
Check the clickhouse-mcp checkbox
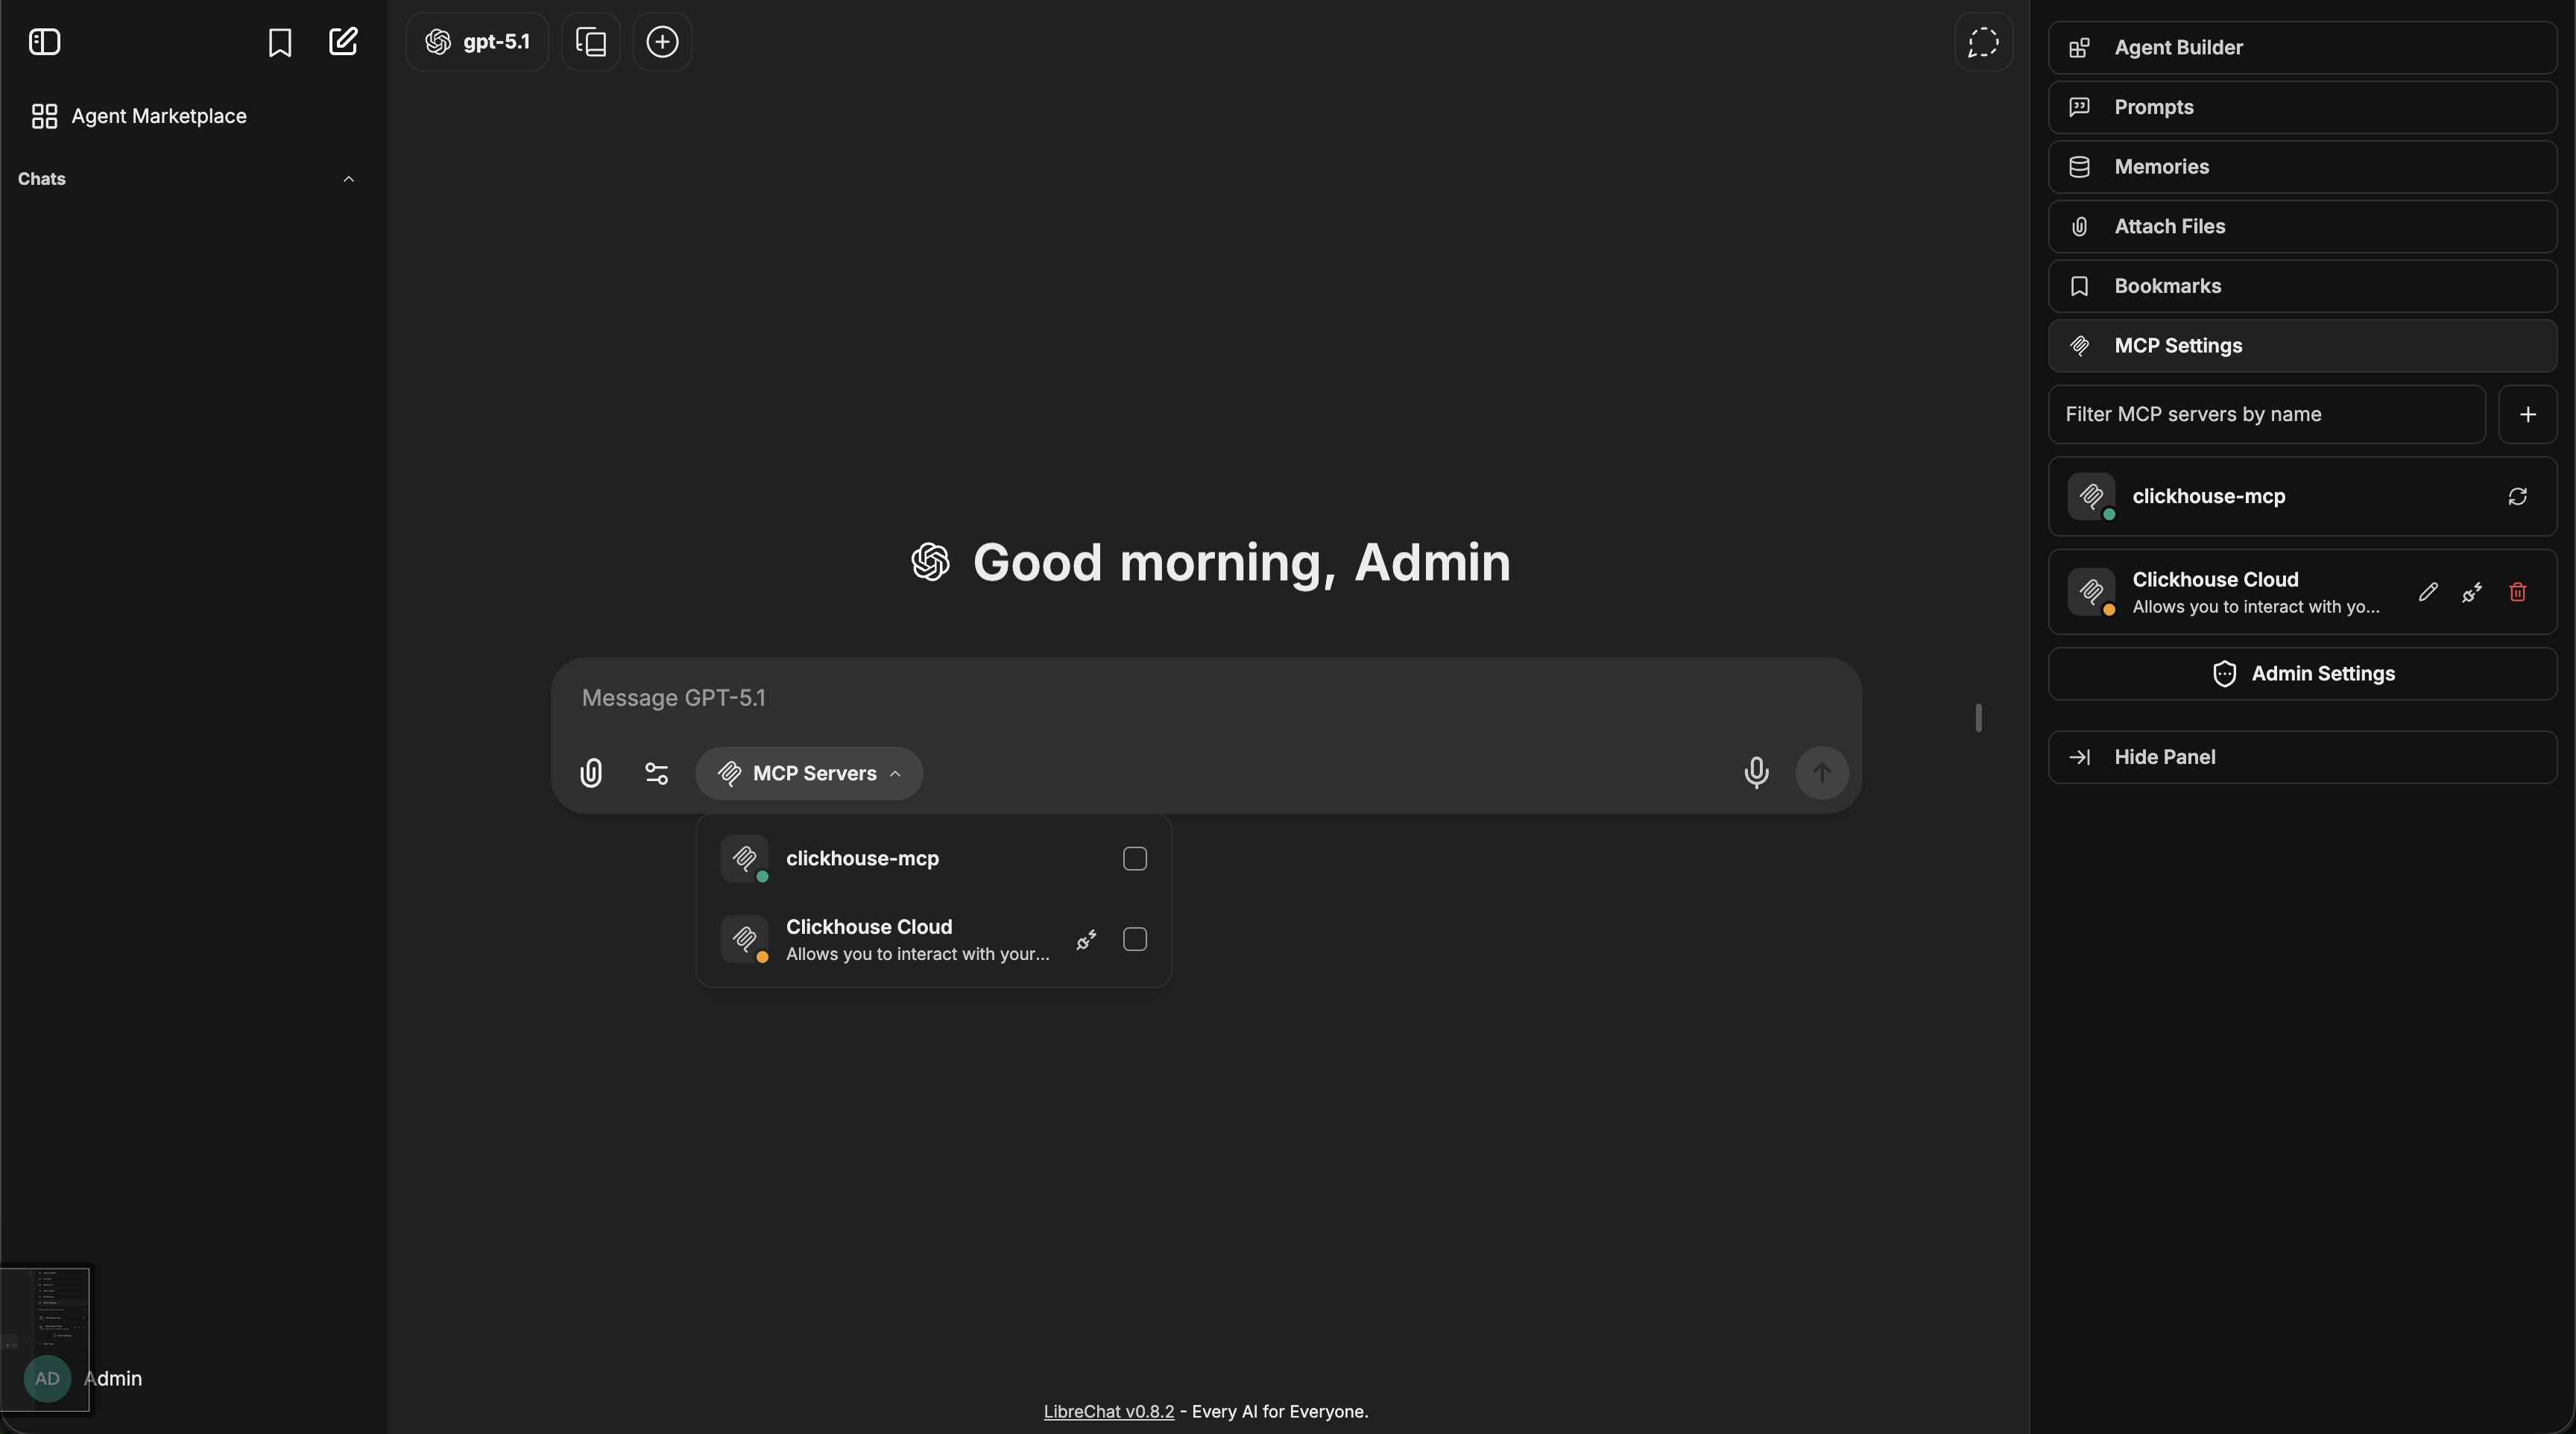(x=1134, y=859)
